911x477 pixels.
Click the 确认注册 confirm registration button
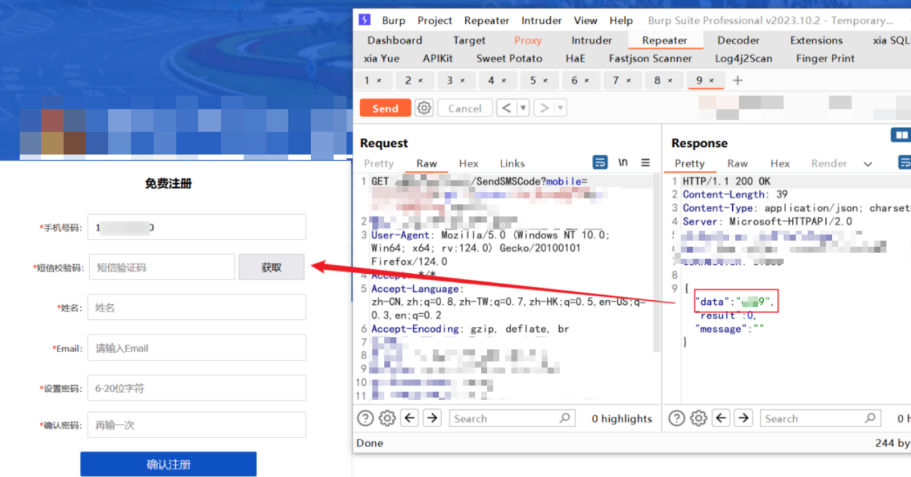(168, 464)
